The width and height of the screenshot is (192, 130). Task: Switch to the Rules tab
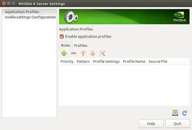pyautogui.click(x=65, y=45)
